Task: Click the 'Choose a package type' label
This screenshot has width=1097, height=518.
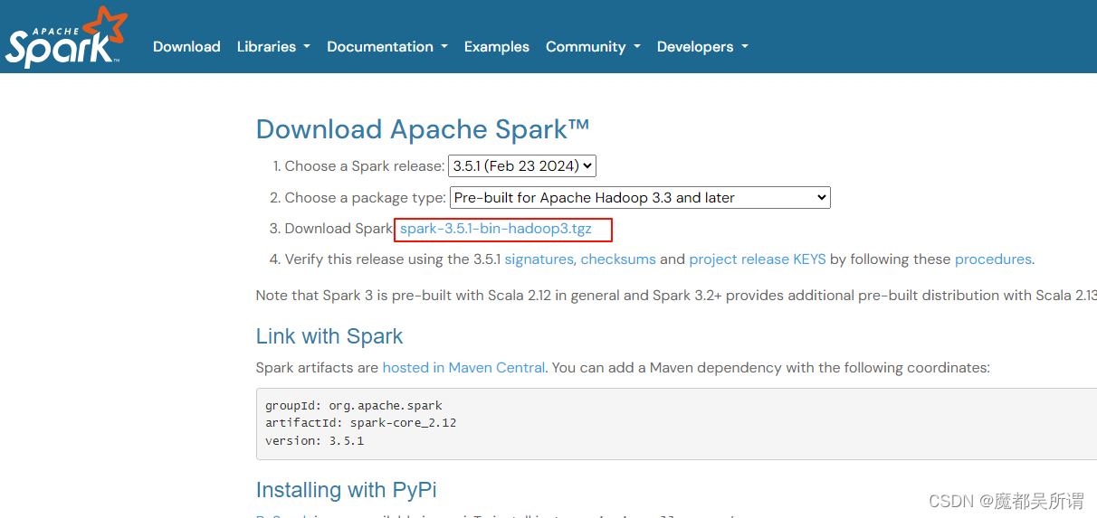Action: point(366,198)
